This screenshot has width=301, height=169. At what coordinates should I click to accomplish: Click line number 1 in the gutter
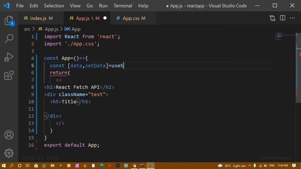32,37
